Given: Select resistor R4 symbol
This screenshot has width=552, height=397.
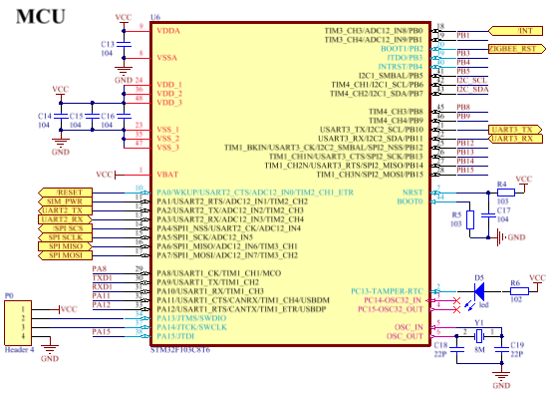Looking at the screenshot, I should point(506,193).
